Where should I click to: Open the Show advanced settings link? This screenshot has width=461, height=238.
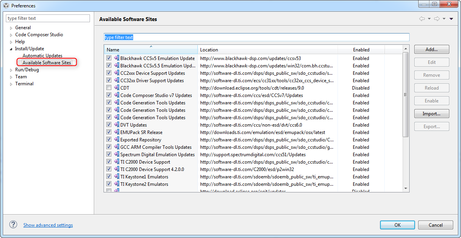coord(48,225)
